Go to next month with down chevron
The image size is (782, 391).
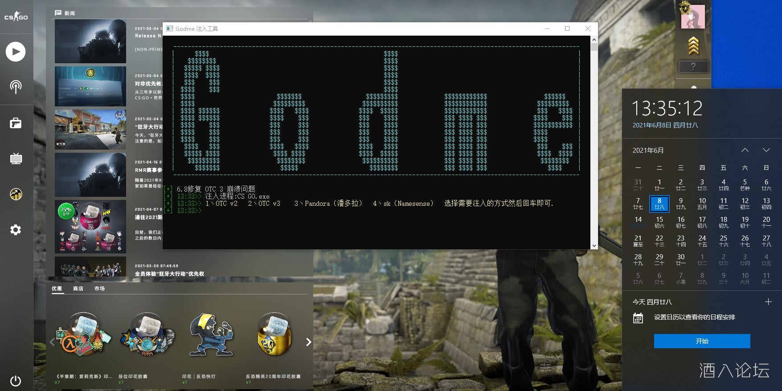pyautogui.click(x=766, y=150)
